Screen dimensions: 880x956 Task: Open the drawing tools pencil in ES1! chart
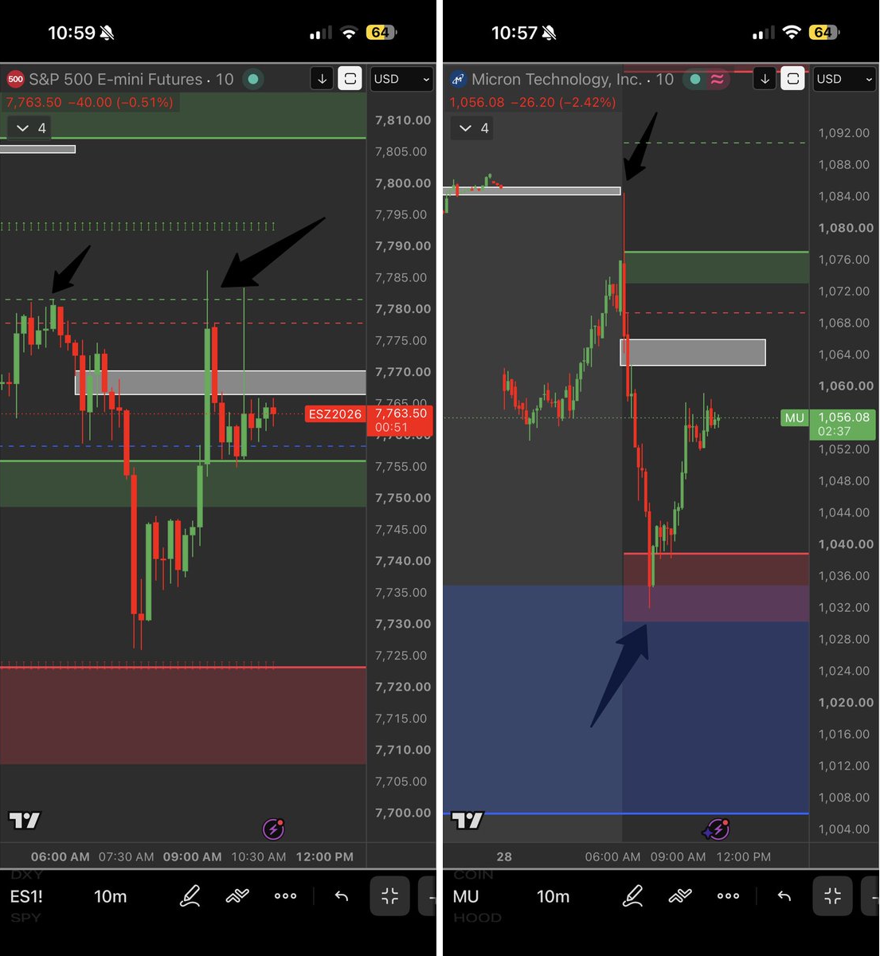point(190,896)
